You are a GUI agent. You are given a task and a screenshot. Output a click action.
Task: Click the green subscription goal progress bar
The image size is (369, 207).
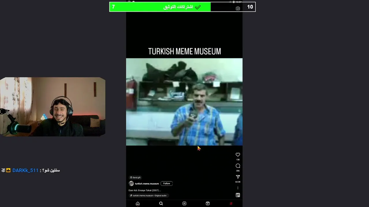(x=160, y=7)
